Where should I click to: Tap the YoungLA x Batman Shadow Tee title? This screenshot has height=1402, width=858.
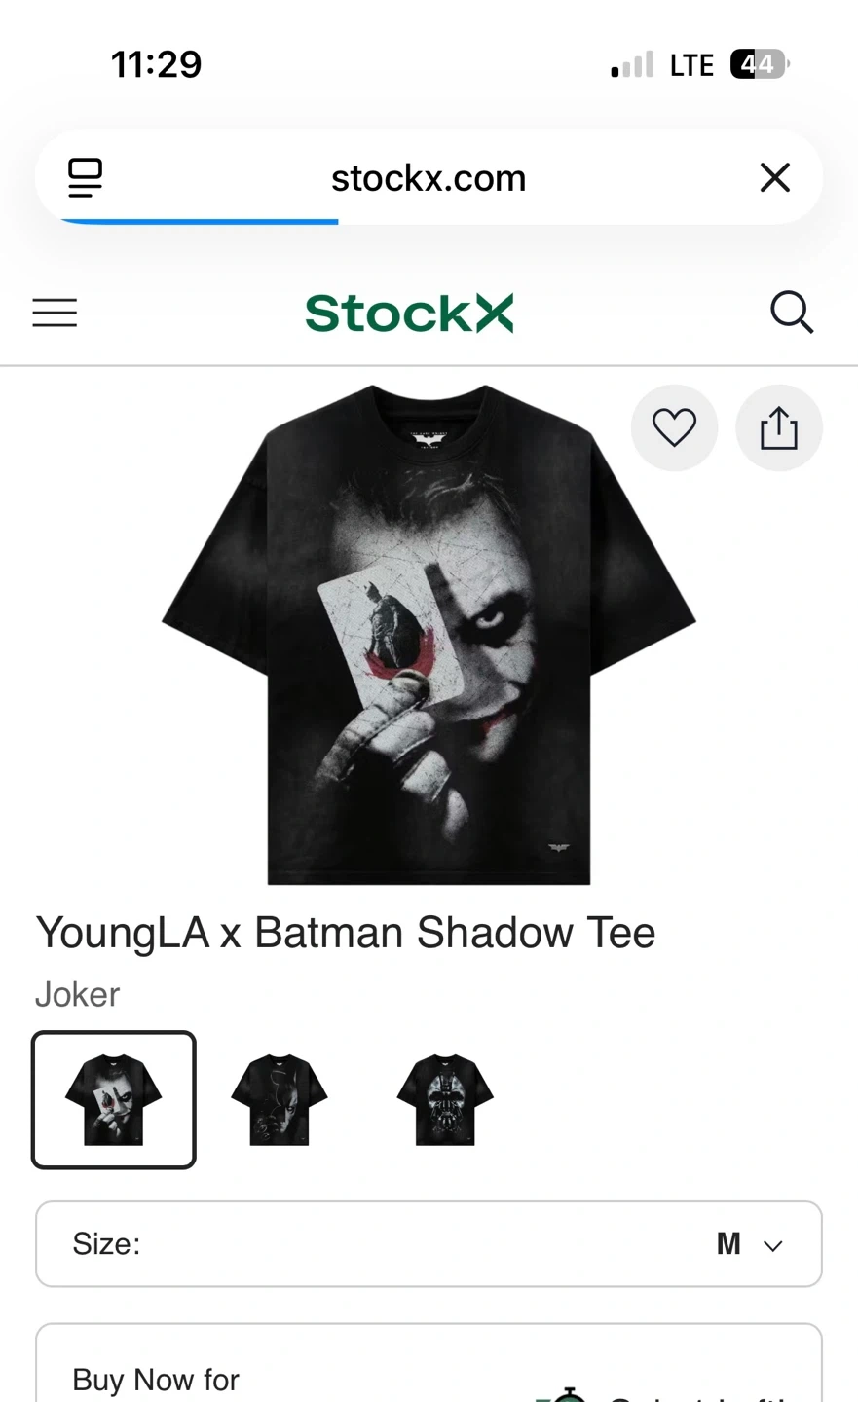(x=346, y=933)
